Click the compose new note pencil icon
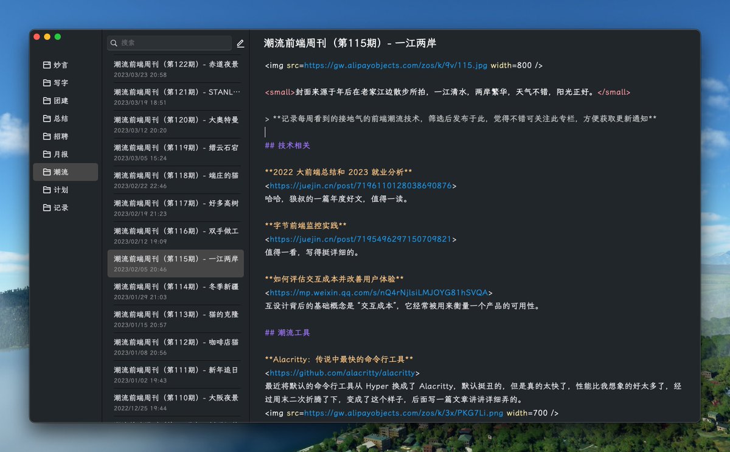730x452 pixels. [240, 44]
